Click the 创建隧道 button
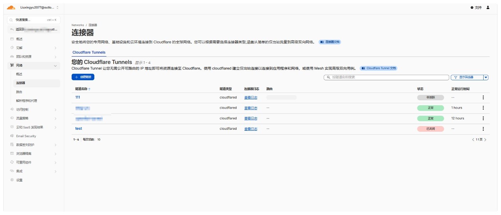Image resolution: width=501 pixels, height=215 pixels. pyautogui.click(x=83, y=77)
